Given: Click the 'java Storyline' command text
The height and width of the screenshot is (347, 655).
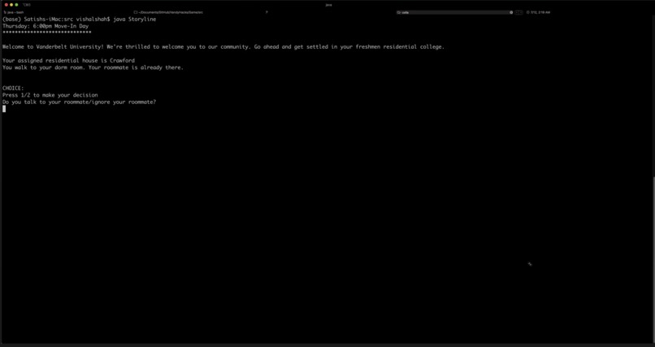Looking at the screenshot, I should pyautogui.click(x=135, y=20).
